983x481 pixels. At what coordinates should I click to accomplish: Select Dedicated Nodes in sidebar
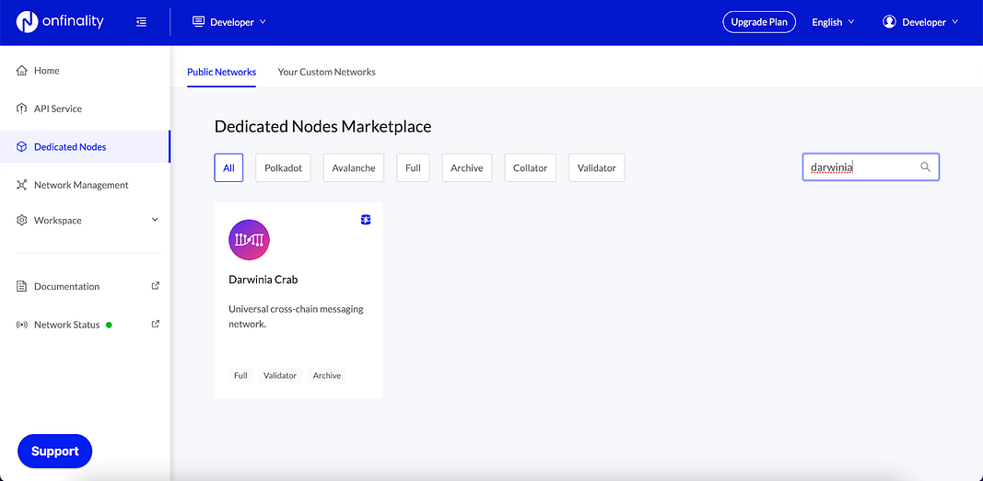point(85,147)
